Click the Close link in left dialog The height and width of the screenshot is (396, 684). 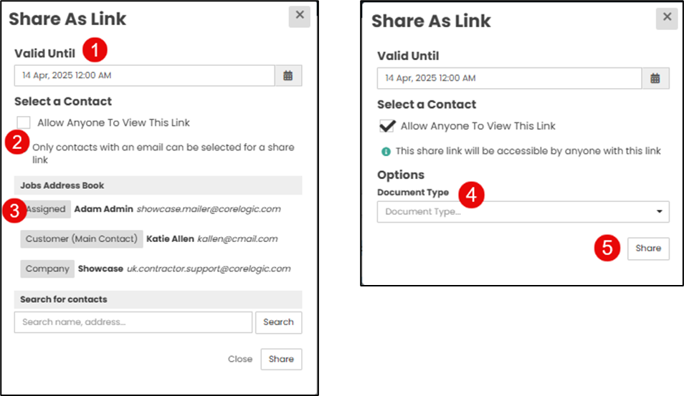pyautogui.click(x=240, y=359)
